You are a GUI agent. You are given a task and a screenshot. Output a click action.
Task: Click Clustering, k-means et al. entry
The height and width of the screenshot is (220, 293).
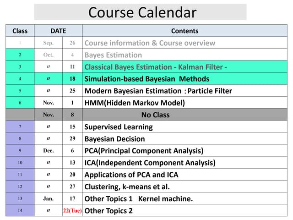coord(127,187)
